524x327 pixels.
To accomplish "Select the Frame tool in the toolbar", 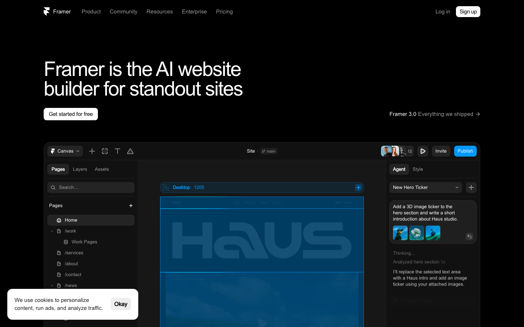I will tap(105, 151).
